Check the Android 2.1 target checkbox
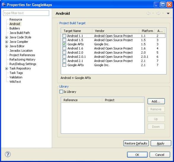174x162 pixels. pyautogui.click(x=64, y=61)
